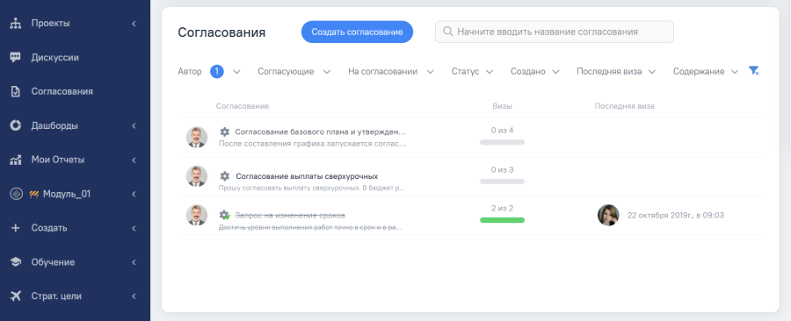Click the Мои Отчеты bar chart icon
The width and height of the screenshot is (791, 321).
[x=16, y=160]
